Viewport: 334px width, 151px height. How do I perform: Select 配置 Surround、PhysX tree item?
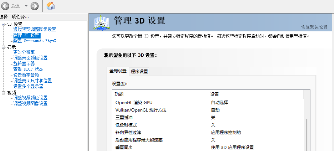coord(35,41)
